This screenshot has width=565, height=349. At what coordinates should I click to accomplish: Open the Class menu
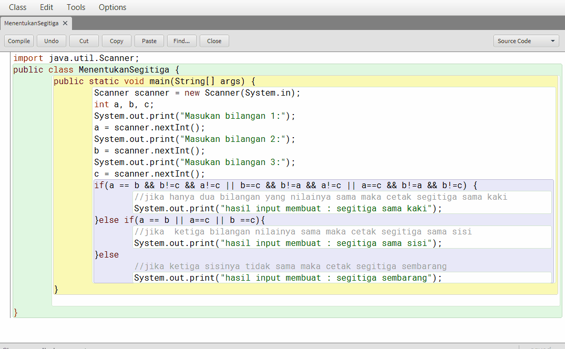point(17,7)
